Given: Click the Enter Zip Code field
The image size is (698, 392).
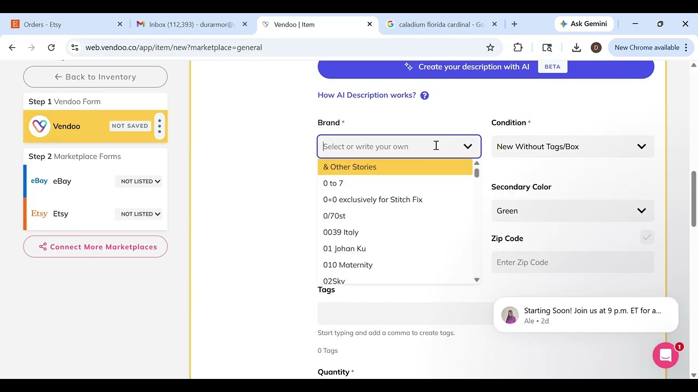Looking at the screenshot, I should 573,262.
